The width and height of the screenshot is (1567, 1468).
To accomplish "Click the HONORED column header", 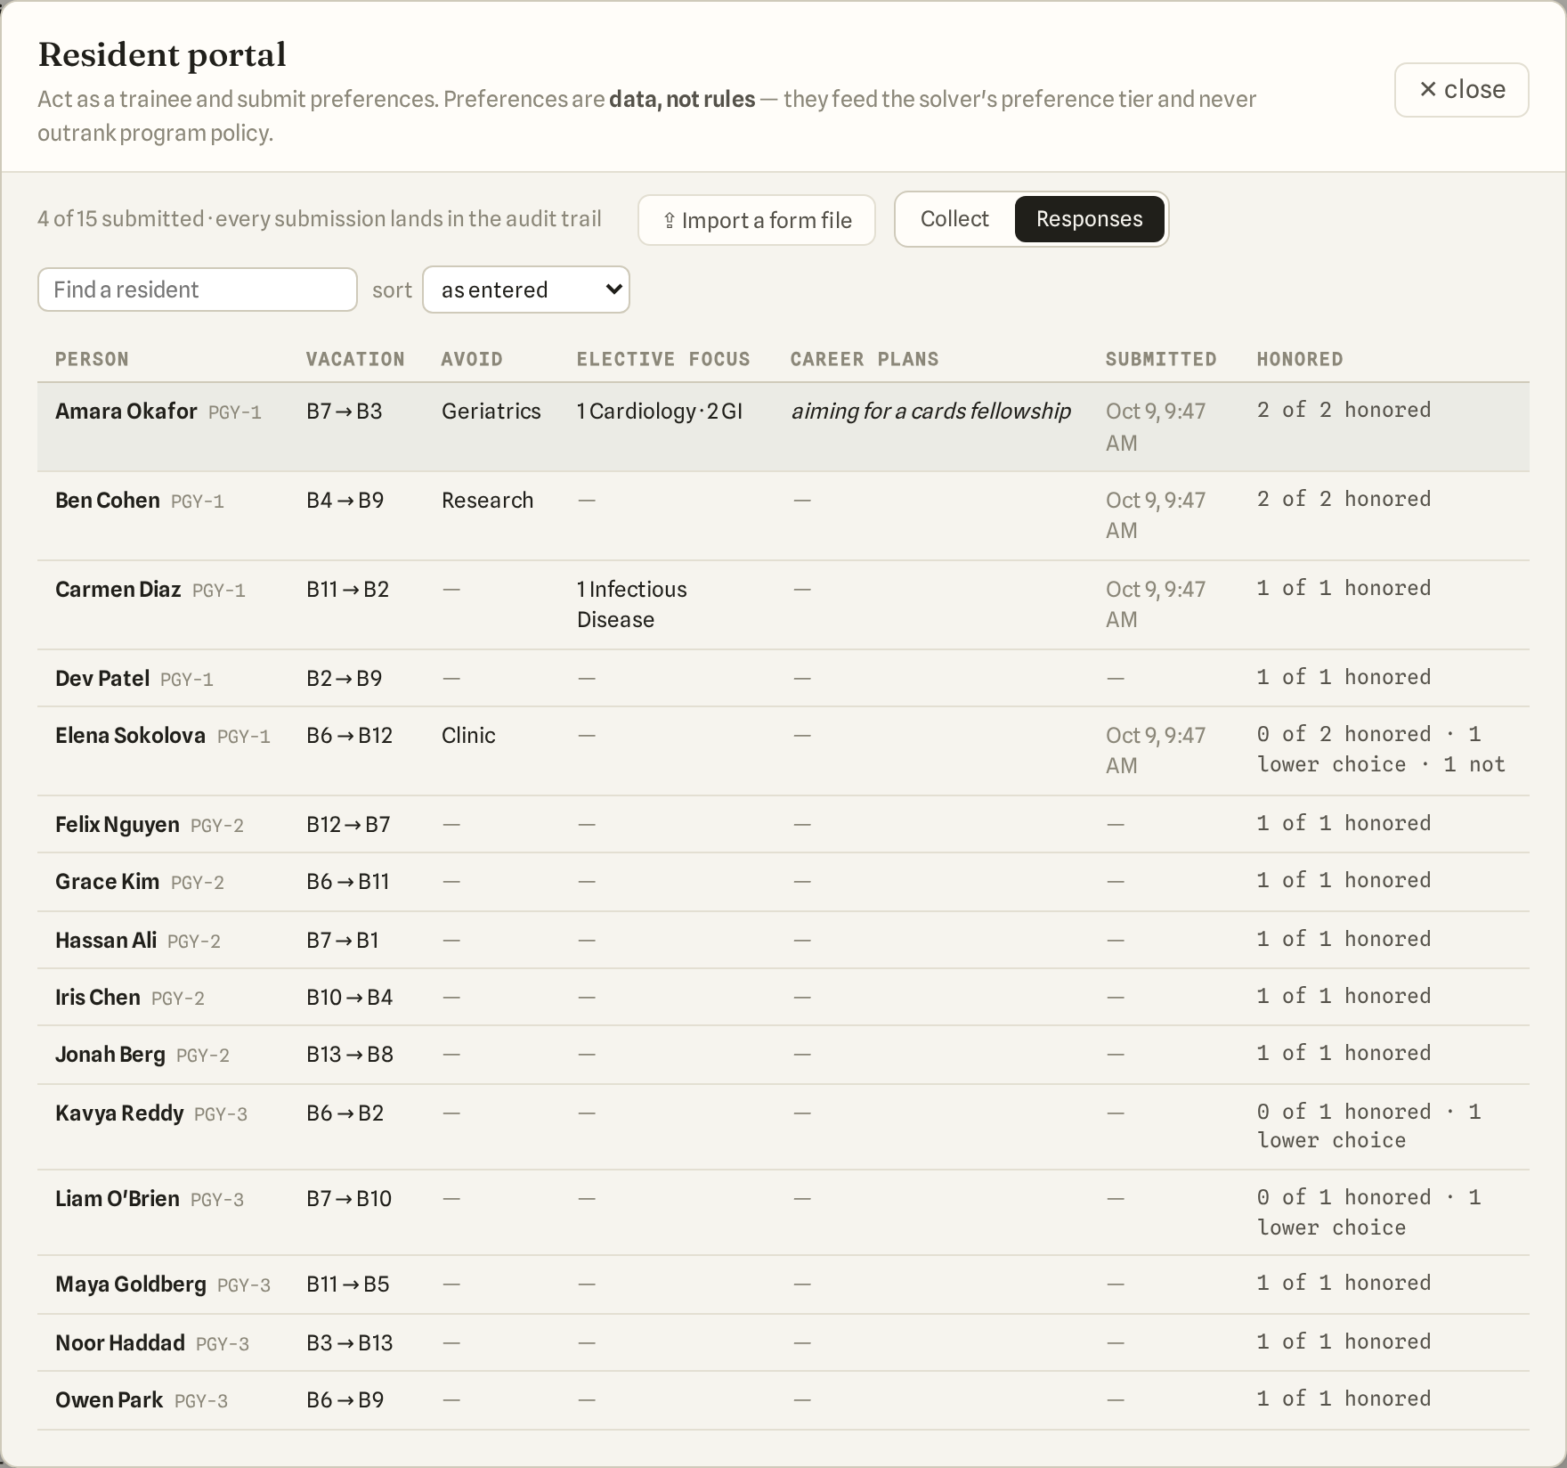I will click(x=1300, y=359).
